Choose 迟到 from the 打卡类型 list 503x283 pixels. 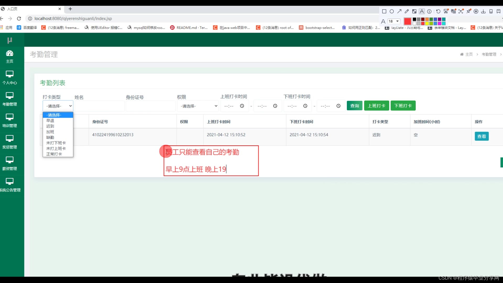coord(50,126)
